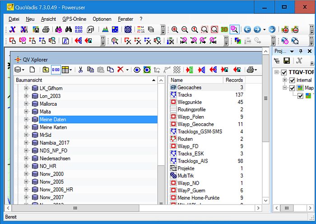The width and height of the screenshot is (316, 224).
Task: Close the Proj... panel with X
Action: click(x=310, y=51)
